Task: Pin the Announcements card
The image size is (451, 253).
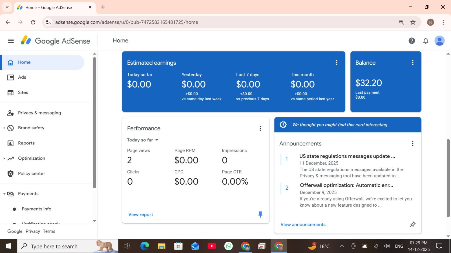Action: [x=412, y=224]
